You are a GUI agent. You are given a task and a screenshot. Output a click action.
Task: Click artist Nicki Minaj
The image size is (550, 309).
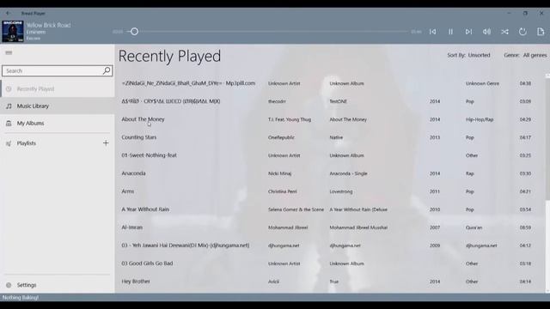[x=279, y=173]
